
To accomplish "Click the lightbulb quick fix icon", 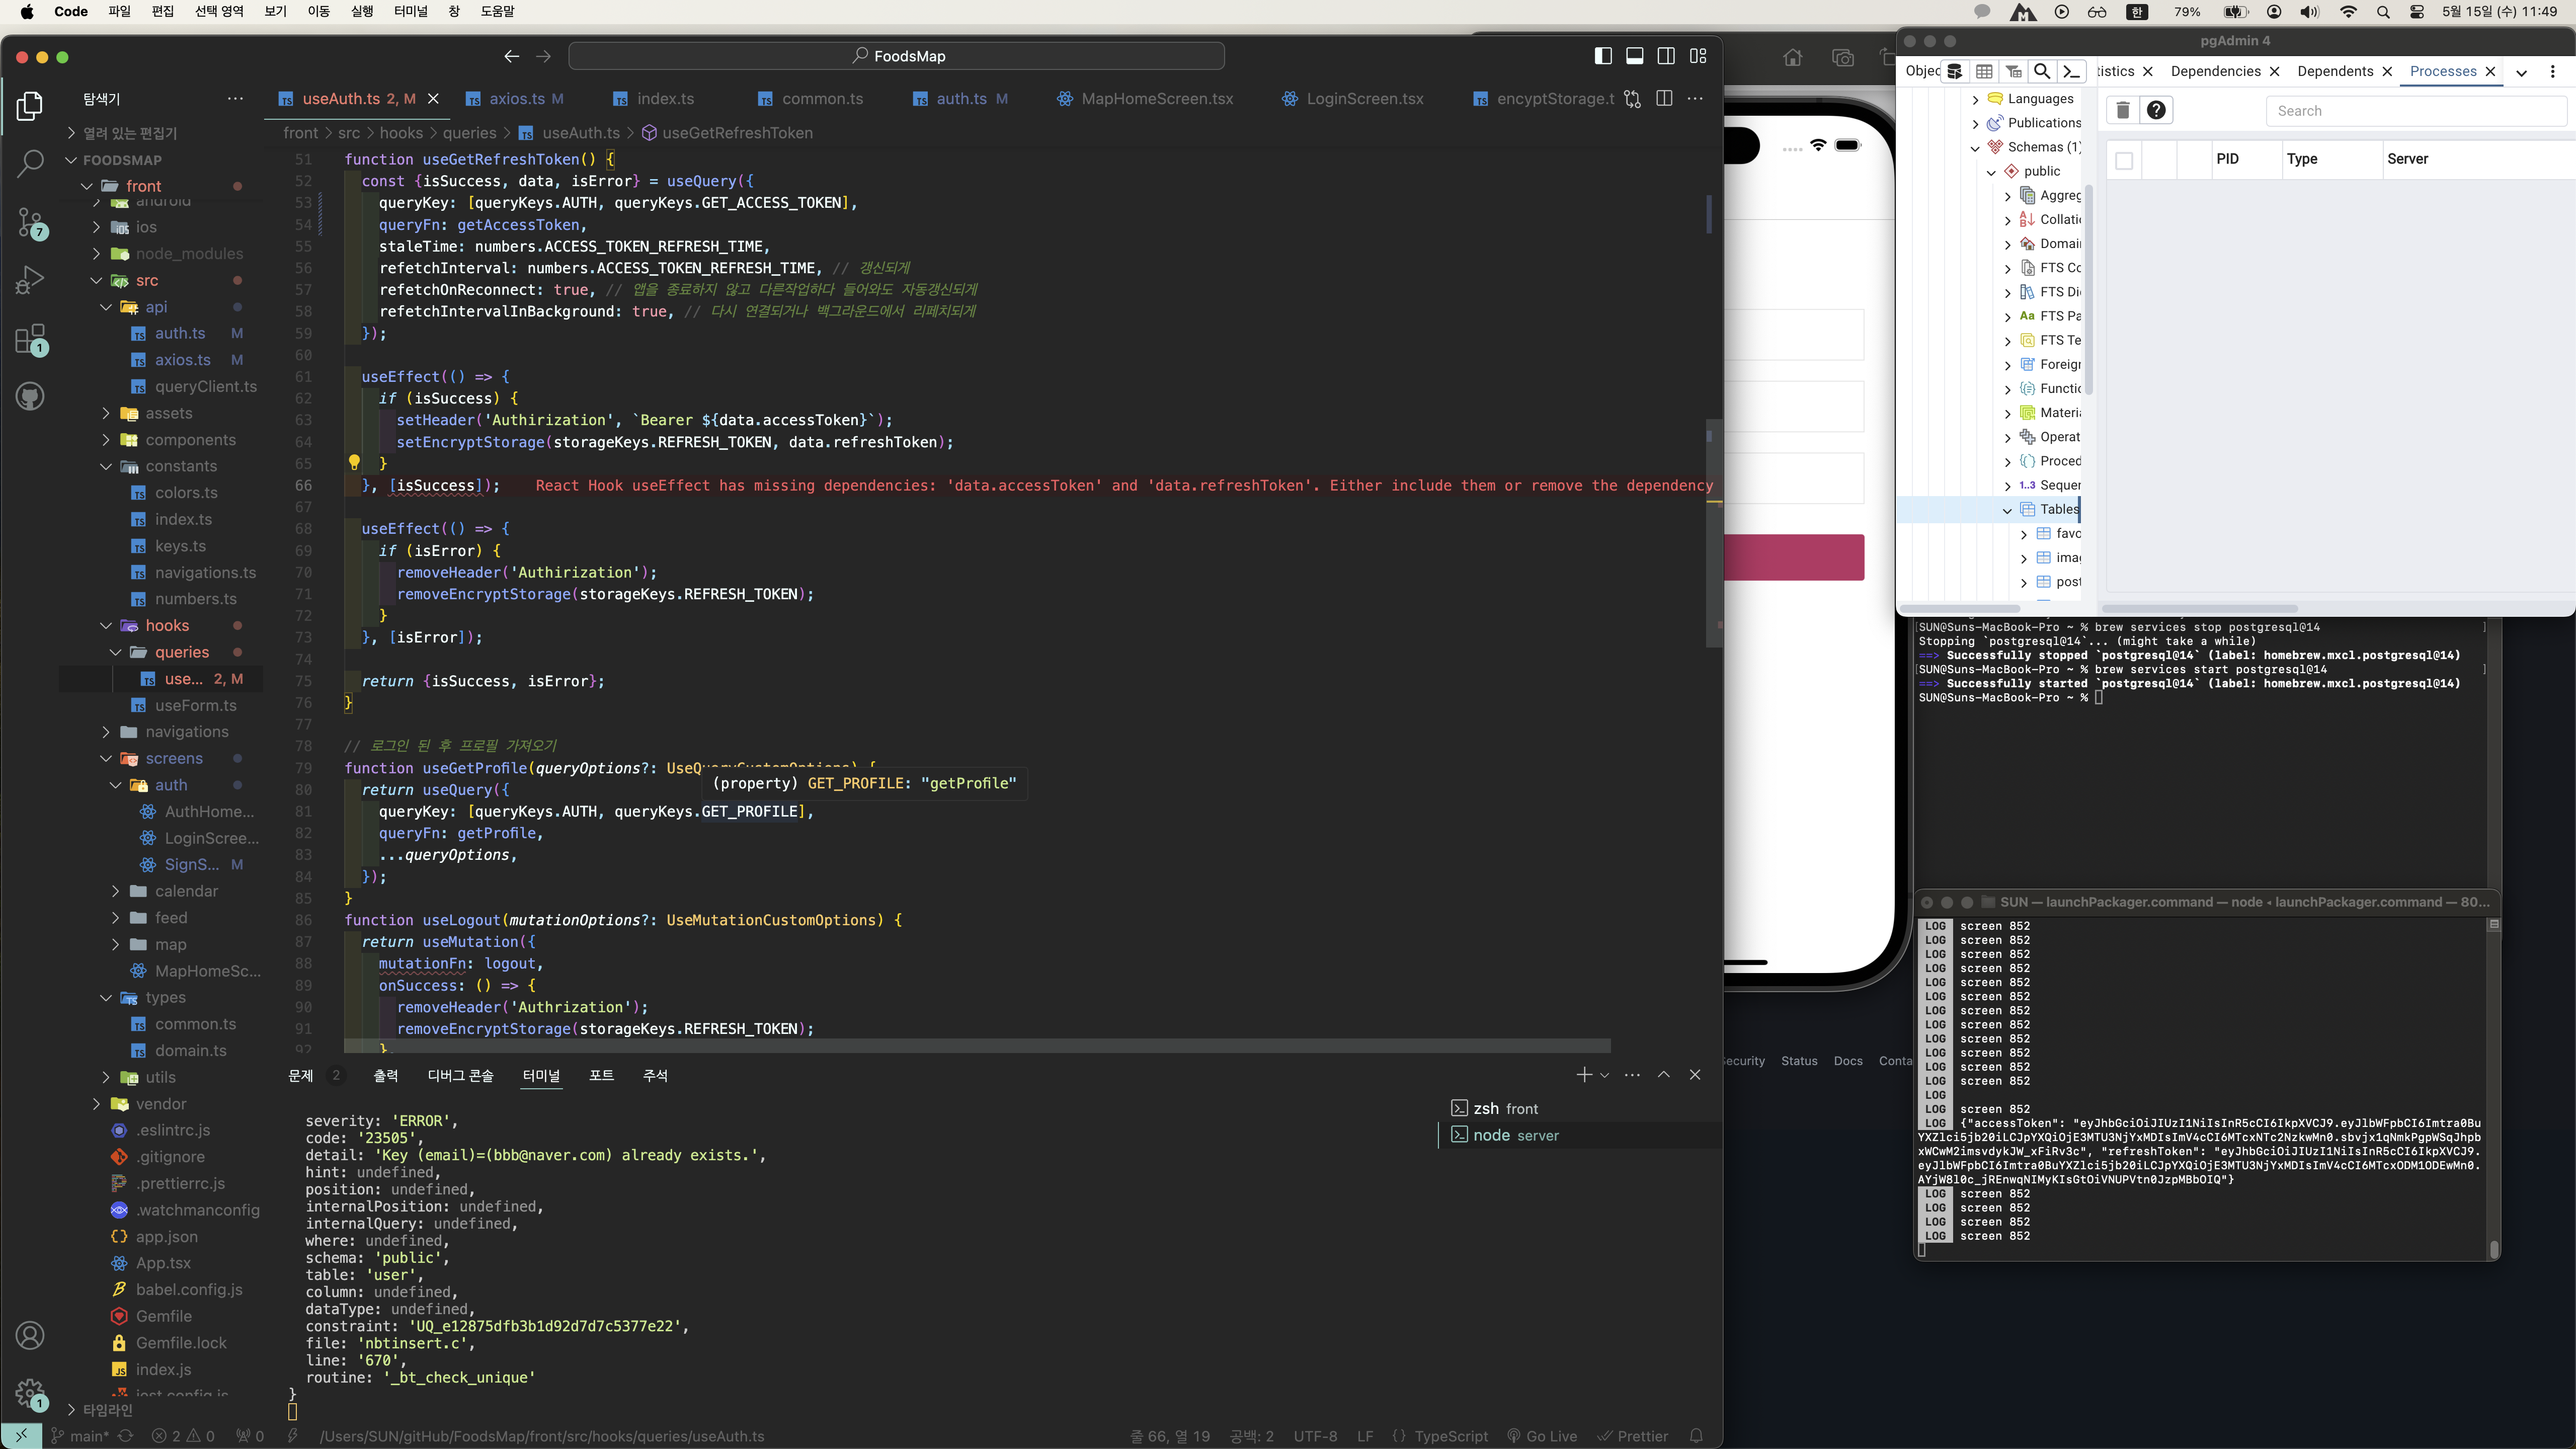I will 354,462.
